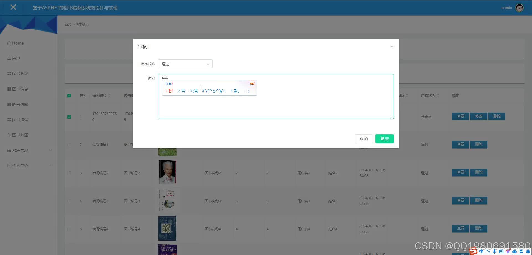532x255 pixels.
Task: Sort by the 审核状态 column arrows
Action: 438,95
